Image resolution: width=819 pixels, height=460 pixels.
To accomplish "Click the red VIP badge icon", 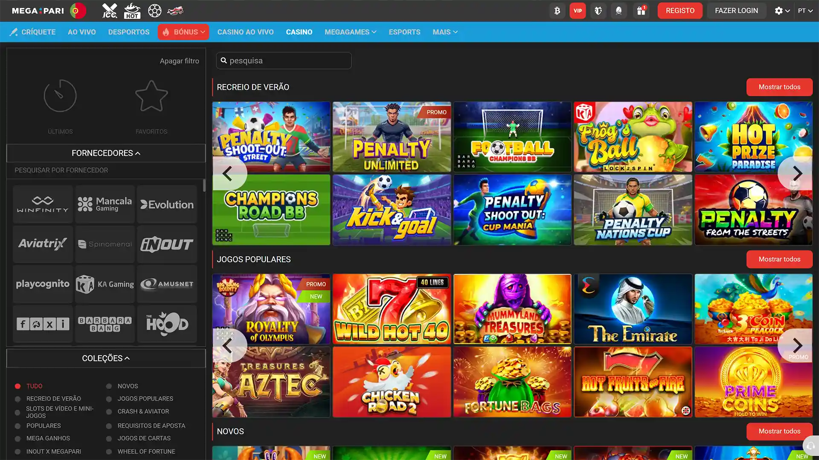I will coord(578,11).
